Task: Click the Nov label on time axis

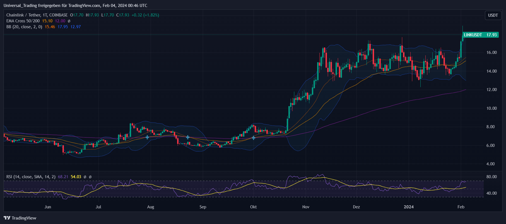Action: tap(306, 207)
